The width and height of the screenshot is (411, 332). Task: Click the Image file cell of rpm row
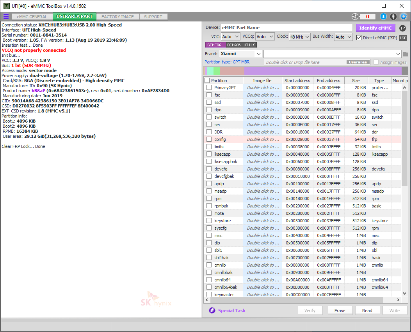point(262,198)
